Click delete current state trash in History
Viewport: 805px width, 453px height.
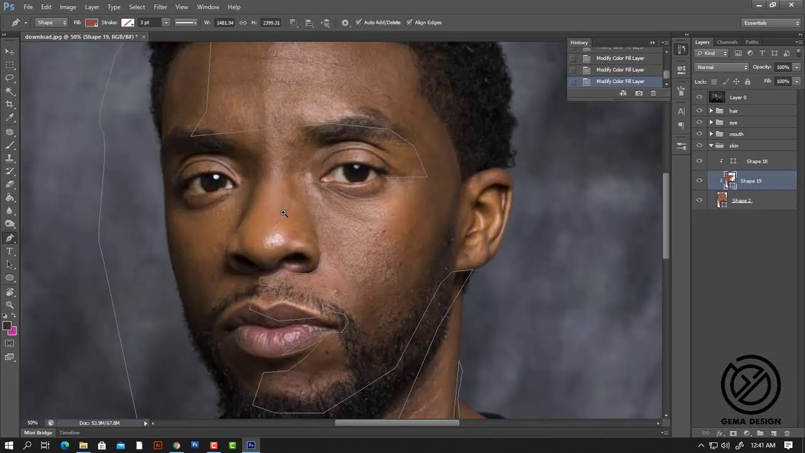pos(653,93)
